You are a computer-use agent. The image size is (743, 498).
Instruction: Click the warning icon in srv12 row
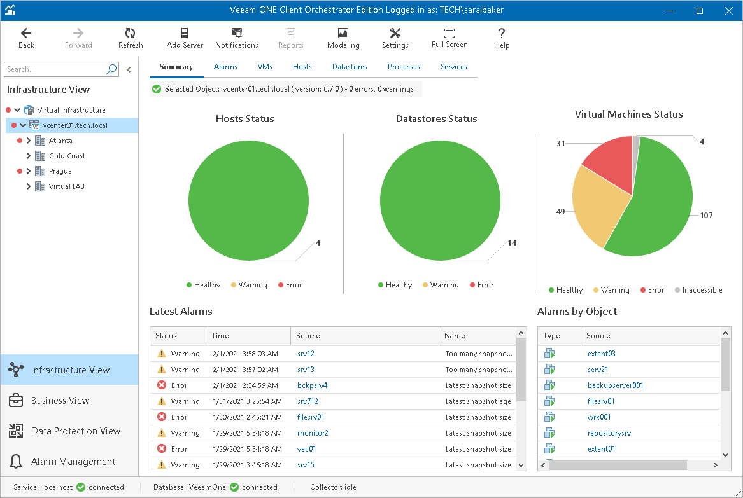[162, 354]
